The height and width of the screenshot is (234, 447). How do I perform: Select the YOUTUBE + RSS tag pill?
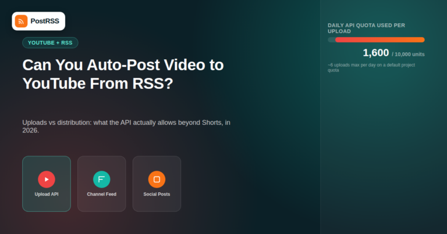50,42
